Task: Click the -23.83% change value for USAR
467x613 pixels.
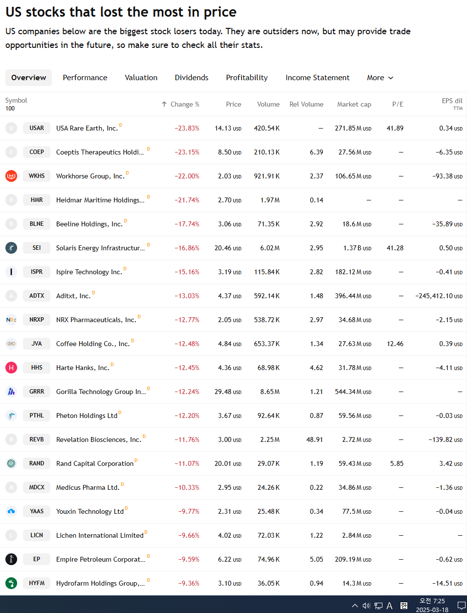Action: click(x=187, y=128)
